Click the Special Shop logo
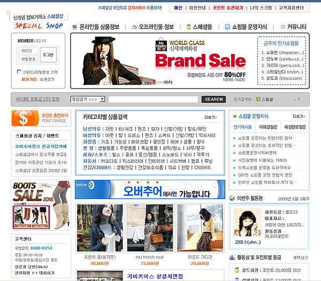The image size is (321, 281). (x=39, y=26)
